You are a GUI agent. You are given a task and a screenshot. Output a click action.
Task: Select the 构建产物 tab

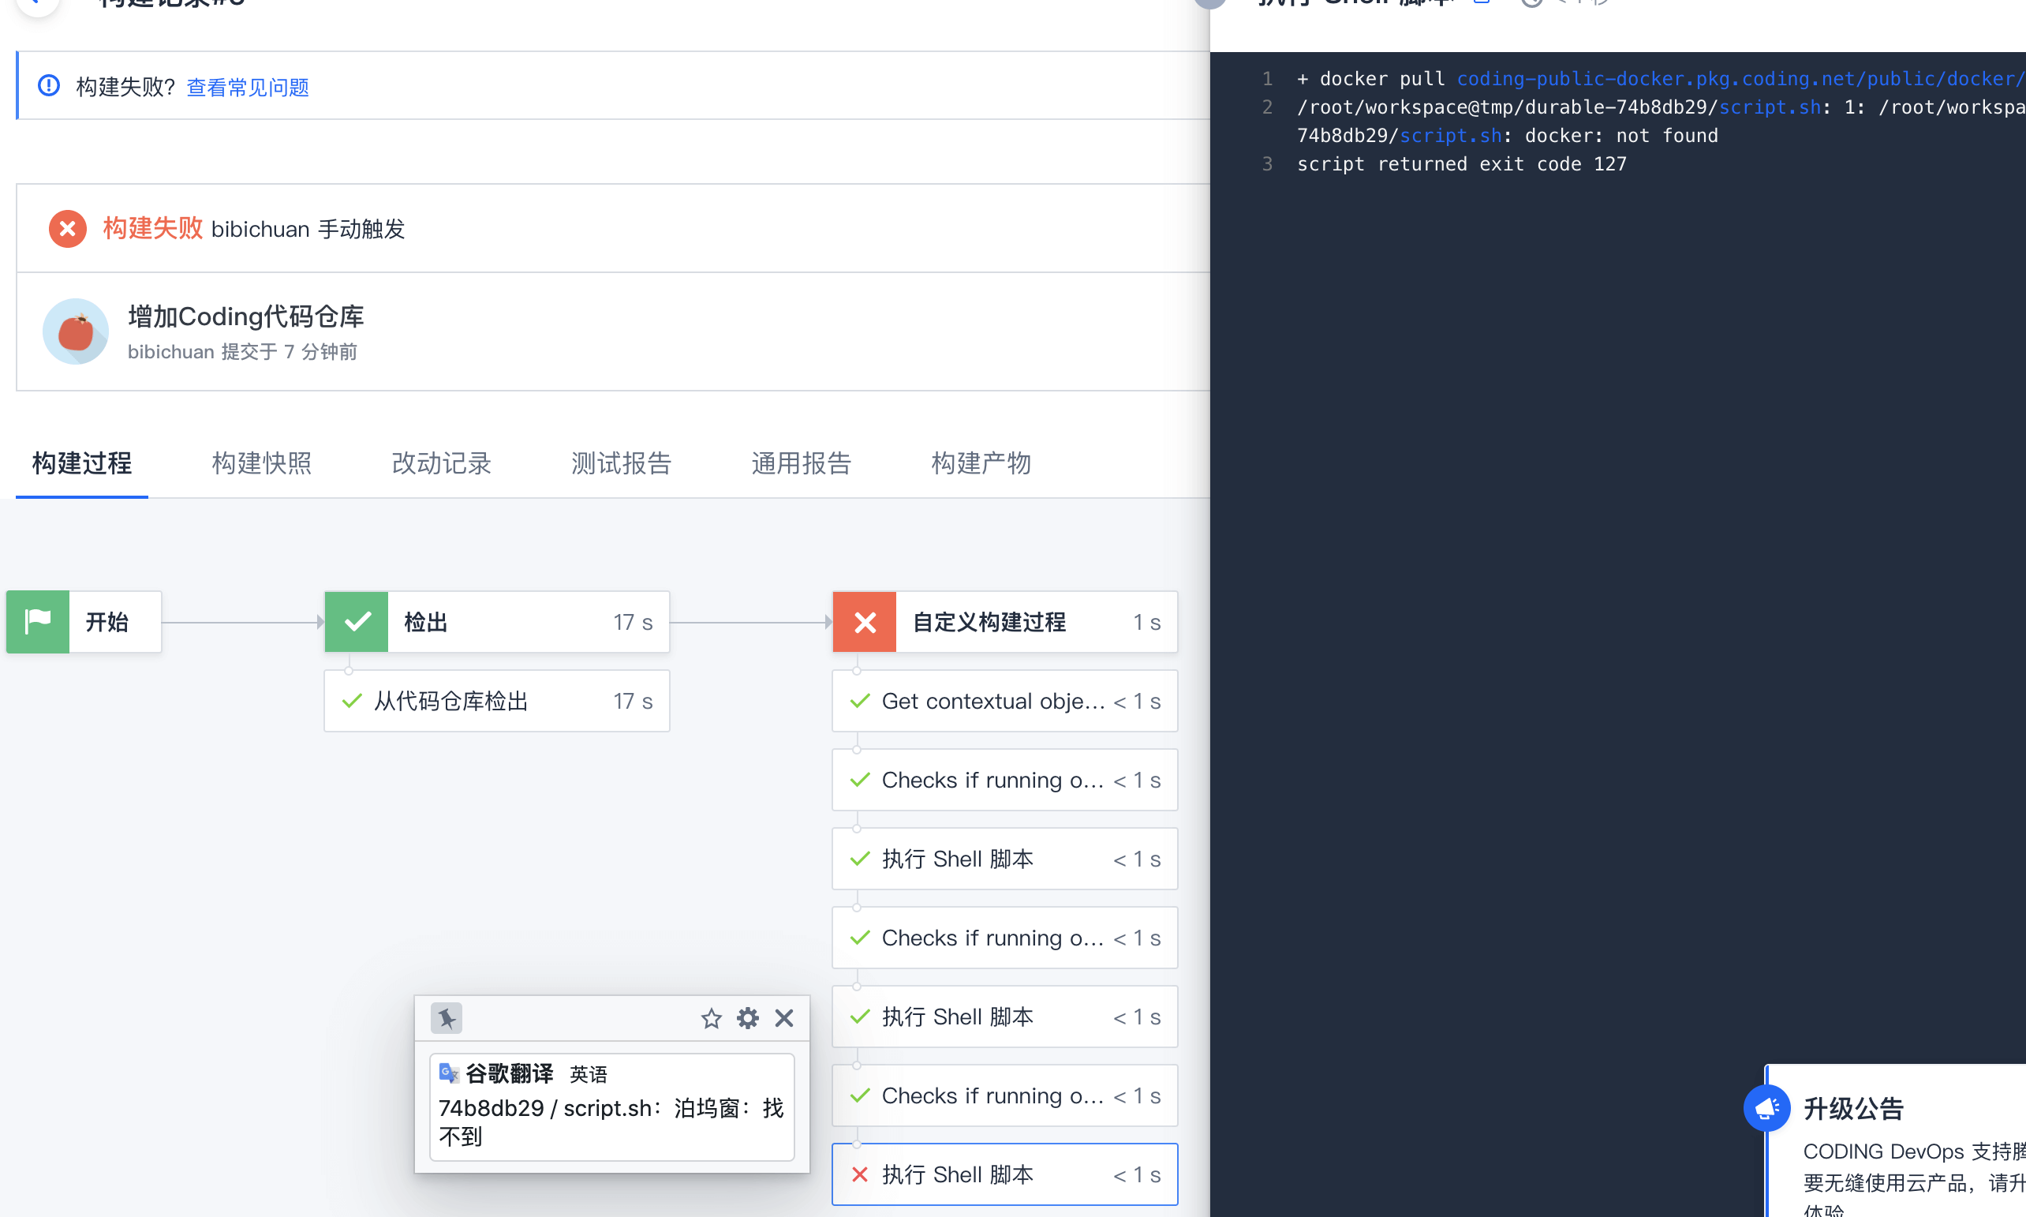[x=981, y=463]
